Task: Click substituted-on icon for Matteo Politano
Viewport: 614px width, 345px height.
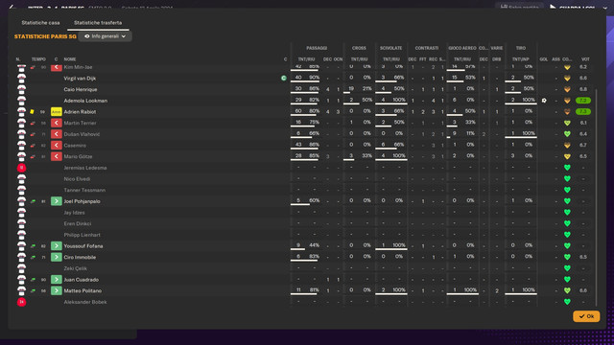Action: tap(57, 290)
